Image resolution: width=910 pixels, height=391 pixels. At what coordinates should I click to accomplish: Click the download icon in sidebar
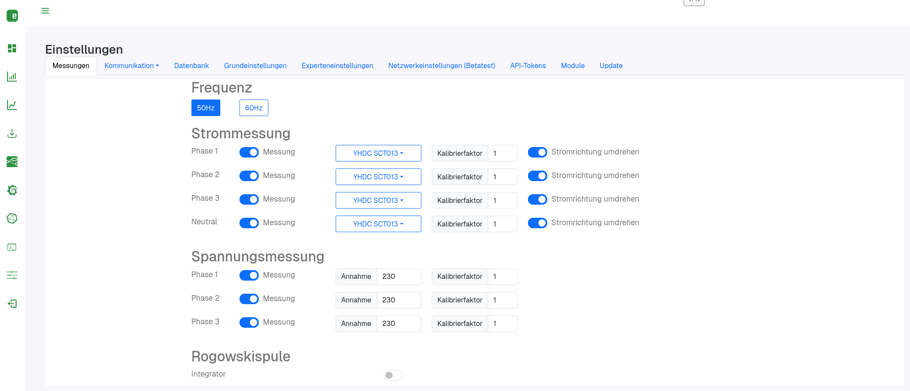point(12,134)
